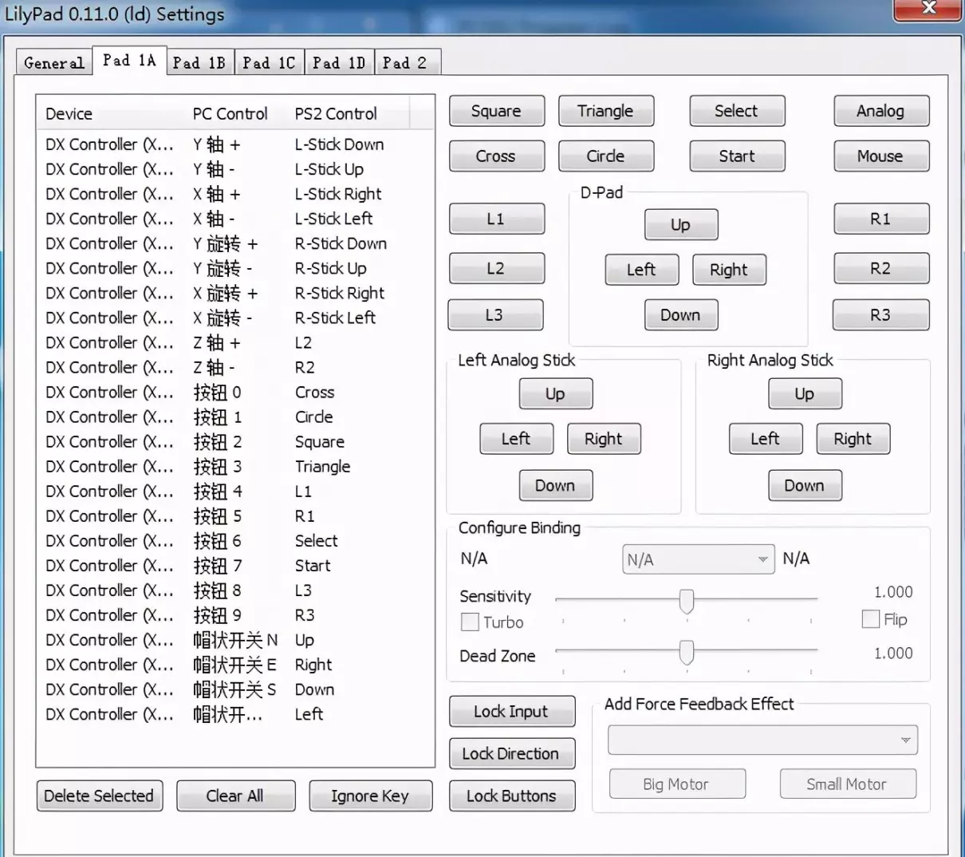This screenshot has width=965, height=857.
Task: Select the row bound to Cross
Action: coord(235,392)
